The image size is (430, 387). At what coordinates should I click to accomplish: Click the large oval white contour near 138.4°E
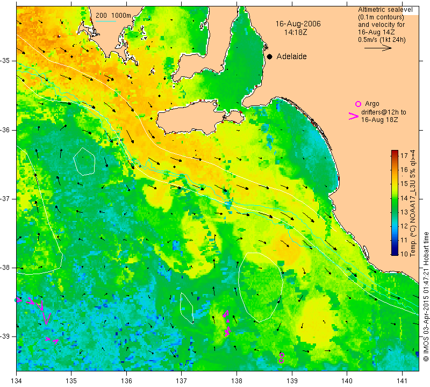tap(260, 287)
